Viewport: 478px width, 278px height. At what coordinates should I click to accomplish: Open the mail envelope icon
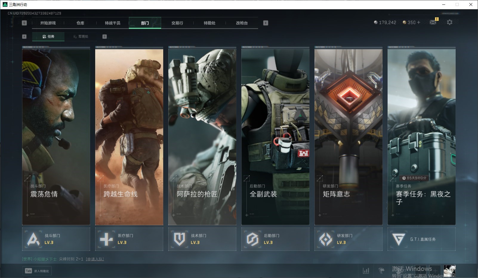pos(433,22)
